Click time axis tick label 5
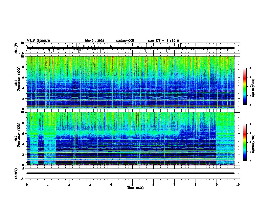 (x=132, y=185)
